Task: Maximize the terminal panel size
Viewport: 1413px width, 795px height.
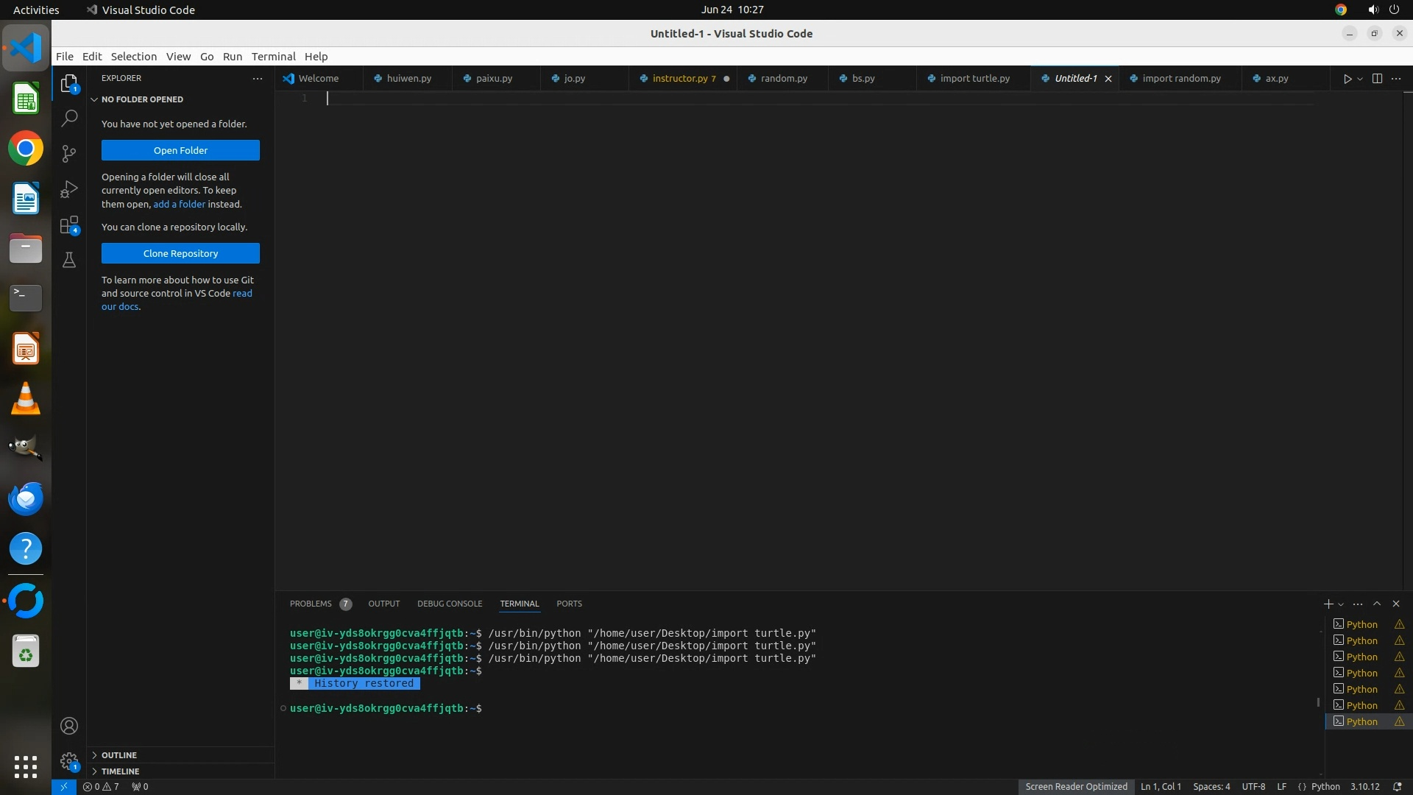Action: pyautogui.click(x=1377, y=604)
